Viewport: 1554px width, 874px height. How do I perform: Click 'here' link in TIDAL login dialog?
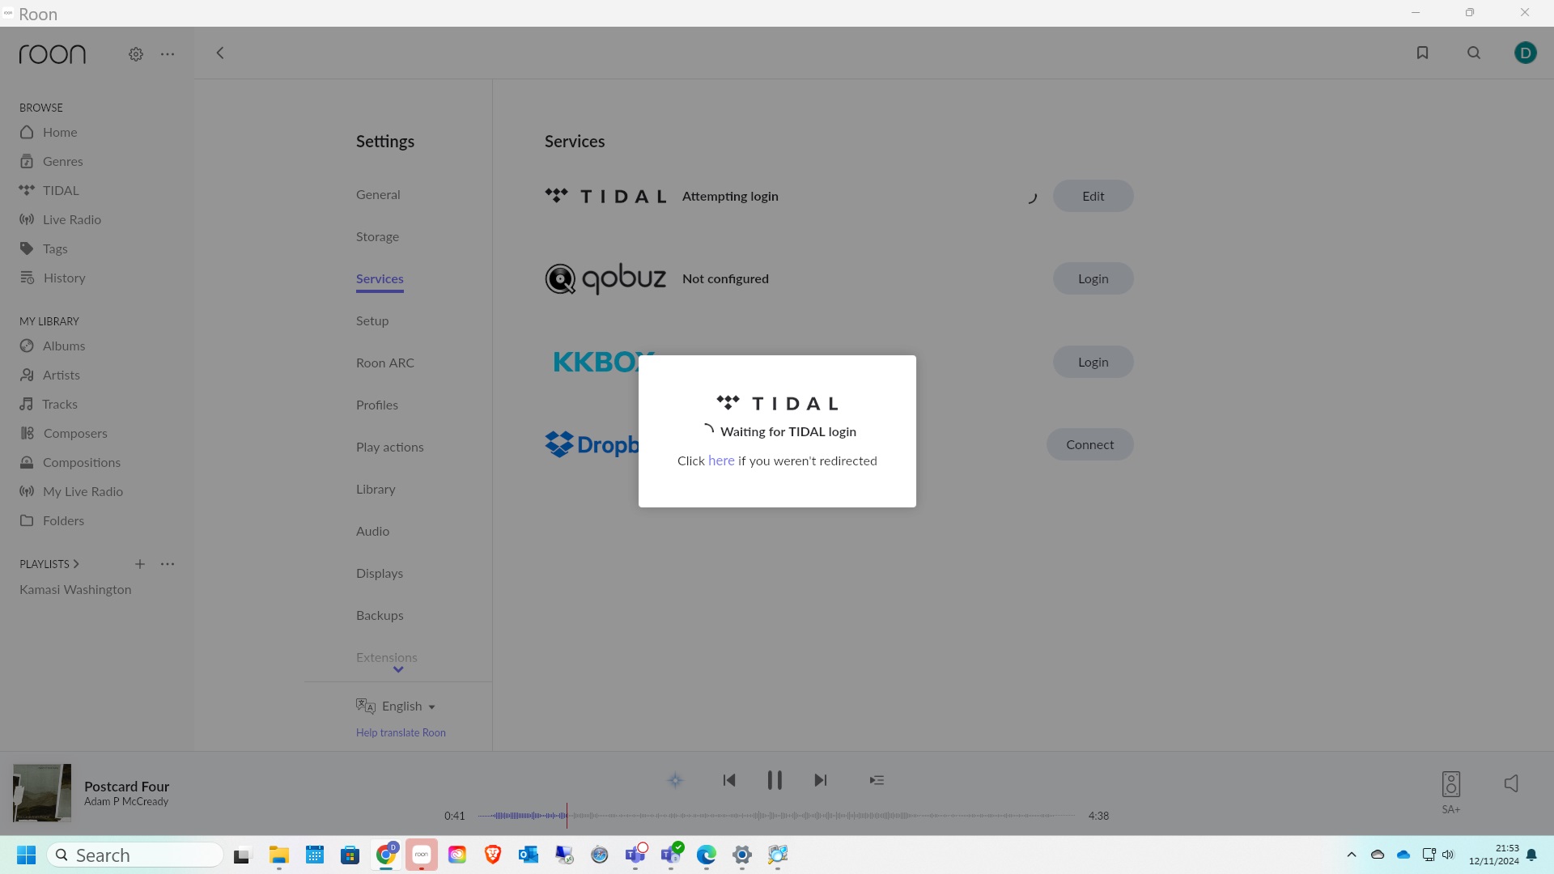point(721,460)
